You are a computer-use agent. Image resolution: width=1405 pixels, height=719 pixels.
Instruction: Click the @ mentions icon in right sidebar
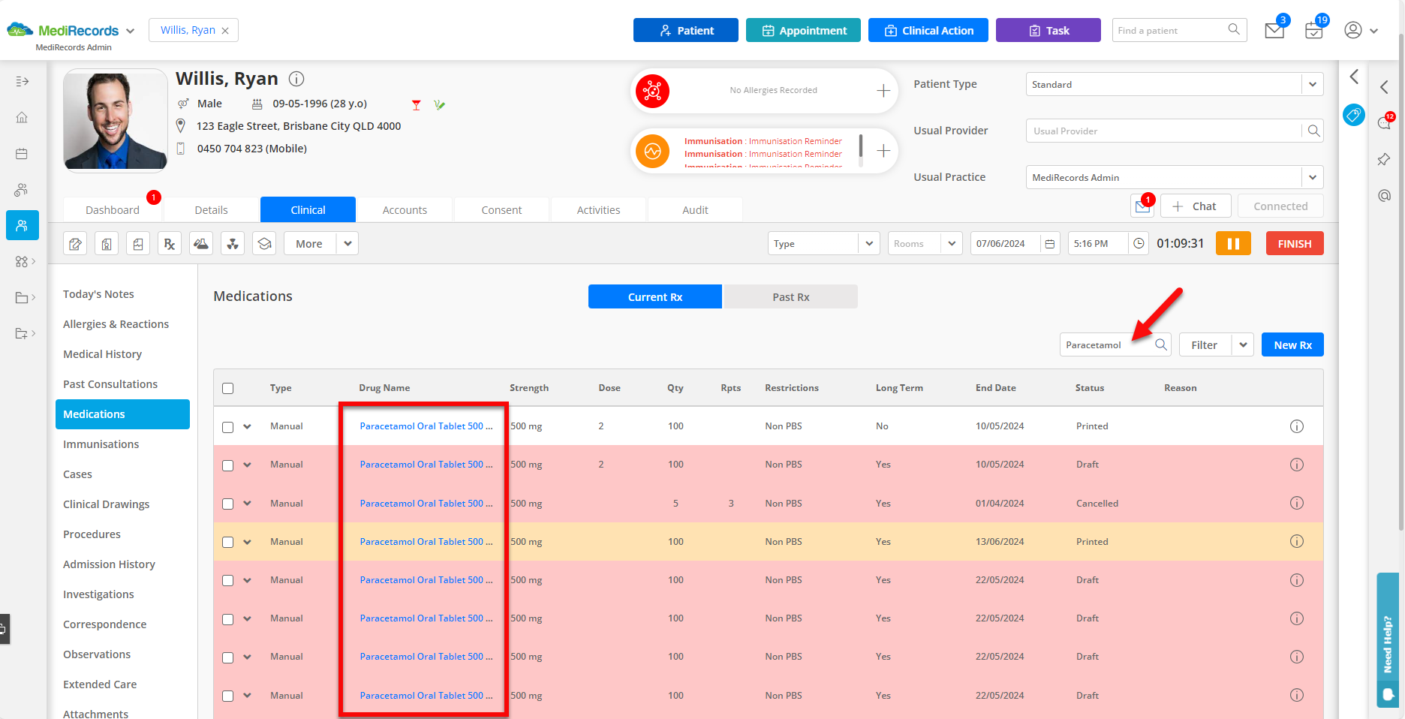pyautogui.click(x=1384, y=196)
